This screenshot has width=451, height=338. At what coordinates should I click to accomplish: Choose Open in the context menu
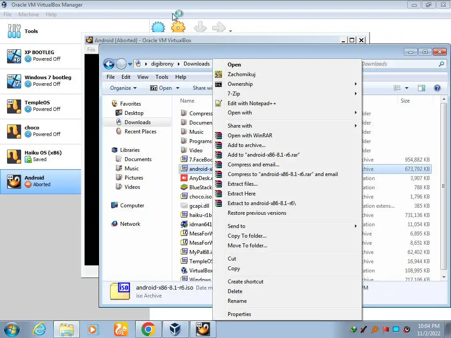click(x=287, y=65)
